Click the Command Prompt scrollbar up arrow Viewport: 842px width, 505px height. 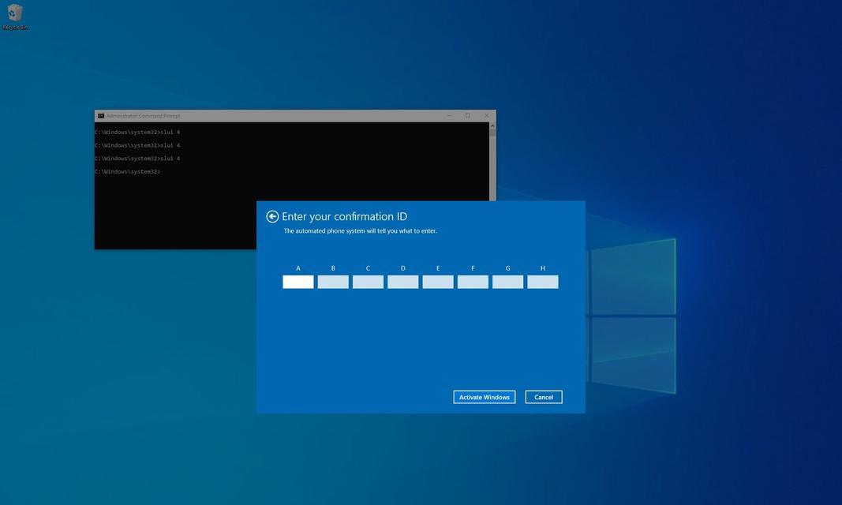(492, 126)
